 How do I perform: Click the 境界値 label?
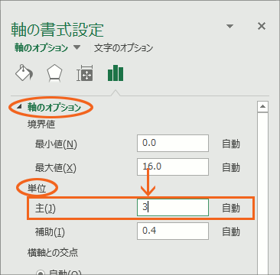coord(41,125)
